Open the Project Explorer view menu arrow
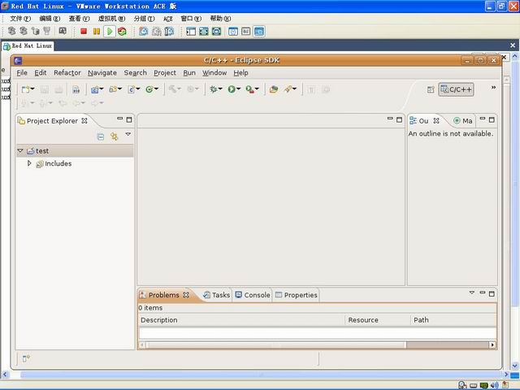This screenshot has width=520, height=390. tap(128, 134)
